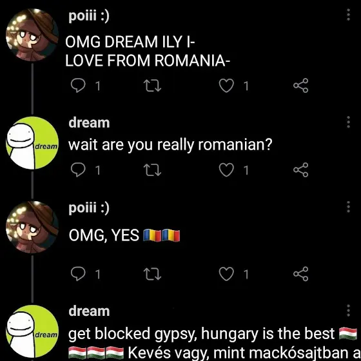Like the "LOVE FROM ROMANIA" tweet
This screenshot has height=361, width=361.
coord(226,85)
